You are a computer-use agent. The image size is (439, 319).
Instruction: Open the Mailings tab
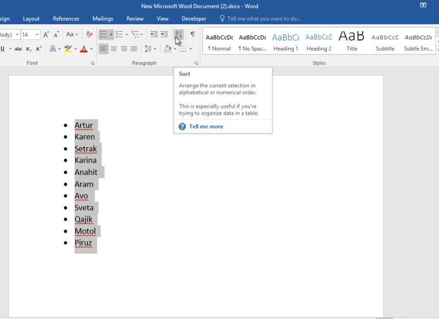click(x=103, y=19)
